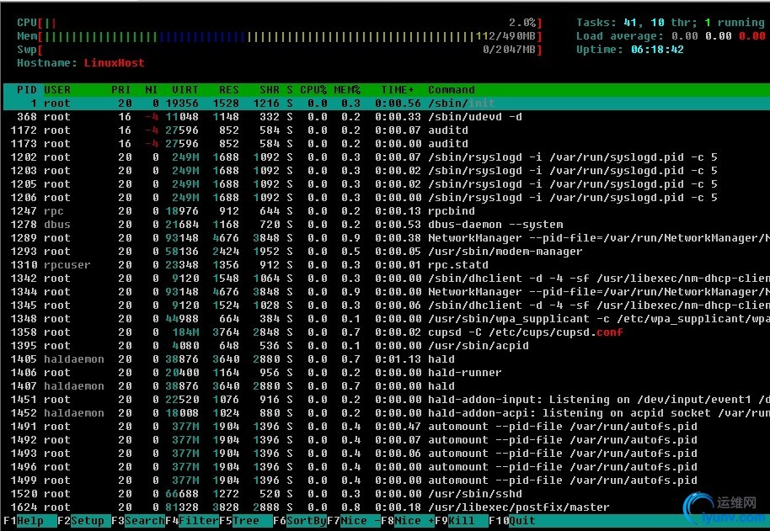Click the NI column header
The image size is (770, 531).
click(x=152, y=90)
